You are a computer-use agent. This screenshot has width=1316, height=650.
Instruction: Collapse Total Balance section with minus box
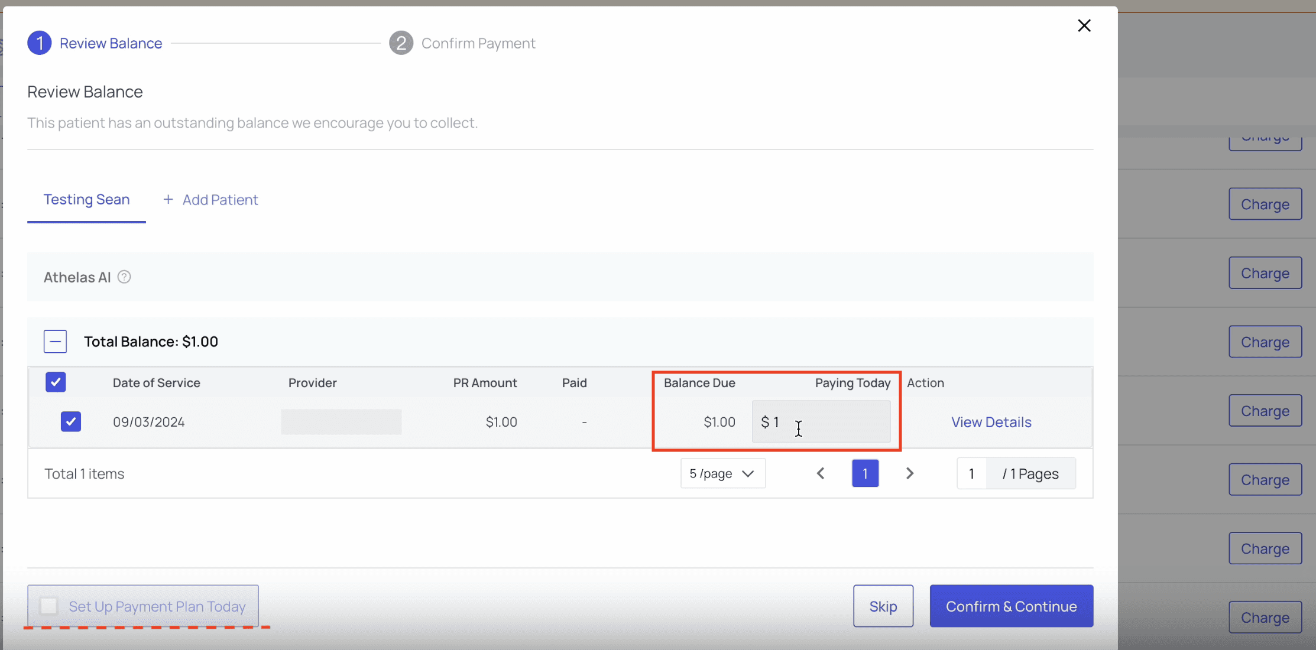point(55,342)
